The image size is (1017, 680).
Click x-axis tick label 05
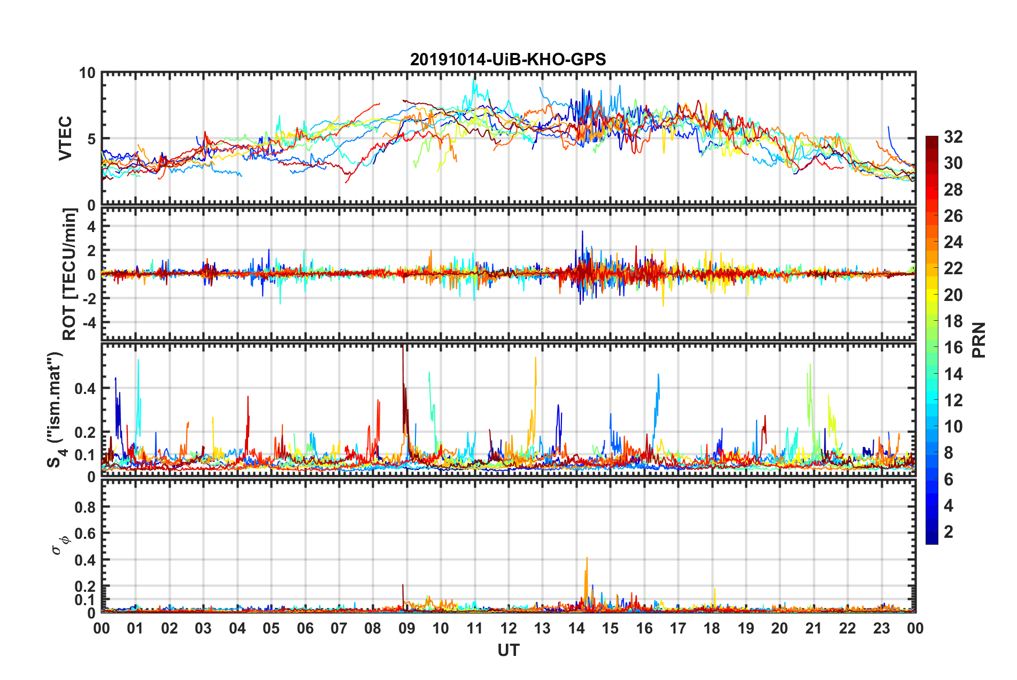271,628
